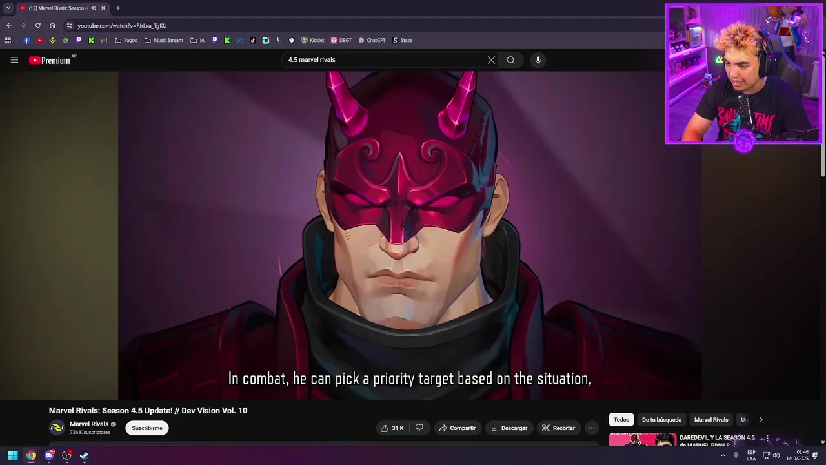Open Discord from the taskbar

[49, 455]
